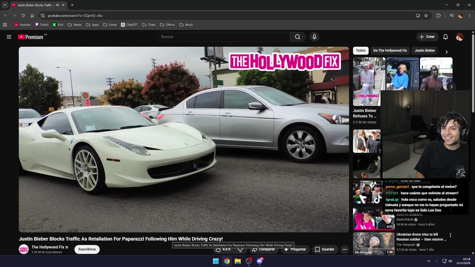Click the browser address bar URL
This screenshot has width=475, height=267.
pos(75,16)
